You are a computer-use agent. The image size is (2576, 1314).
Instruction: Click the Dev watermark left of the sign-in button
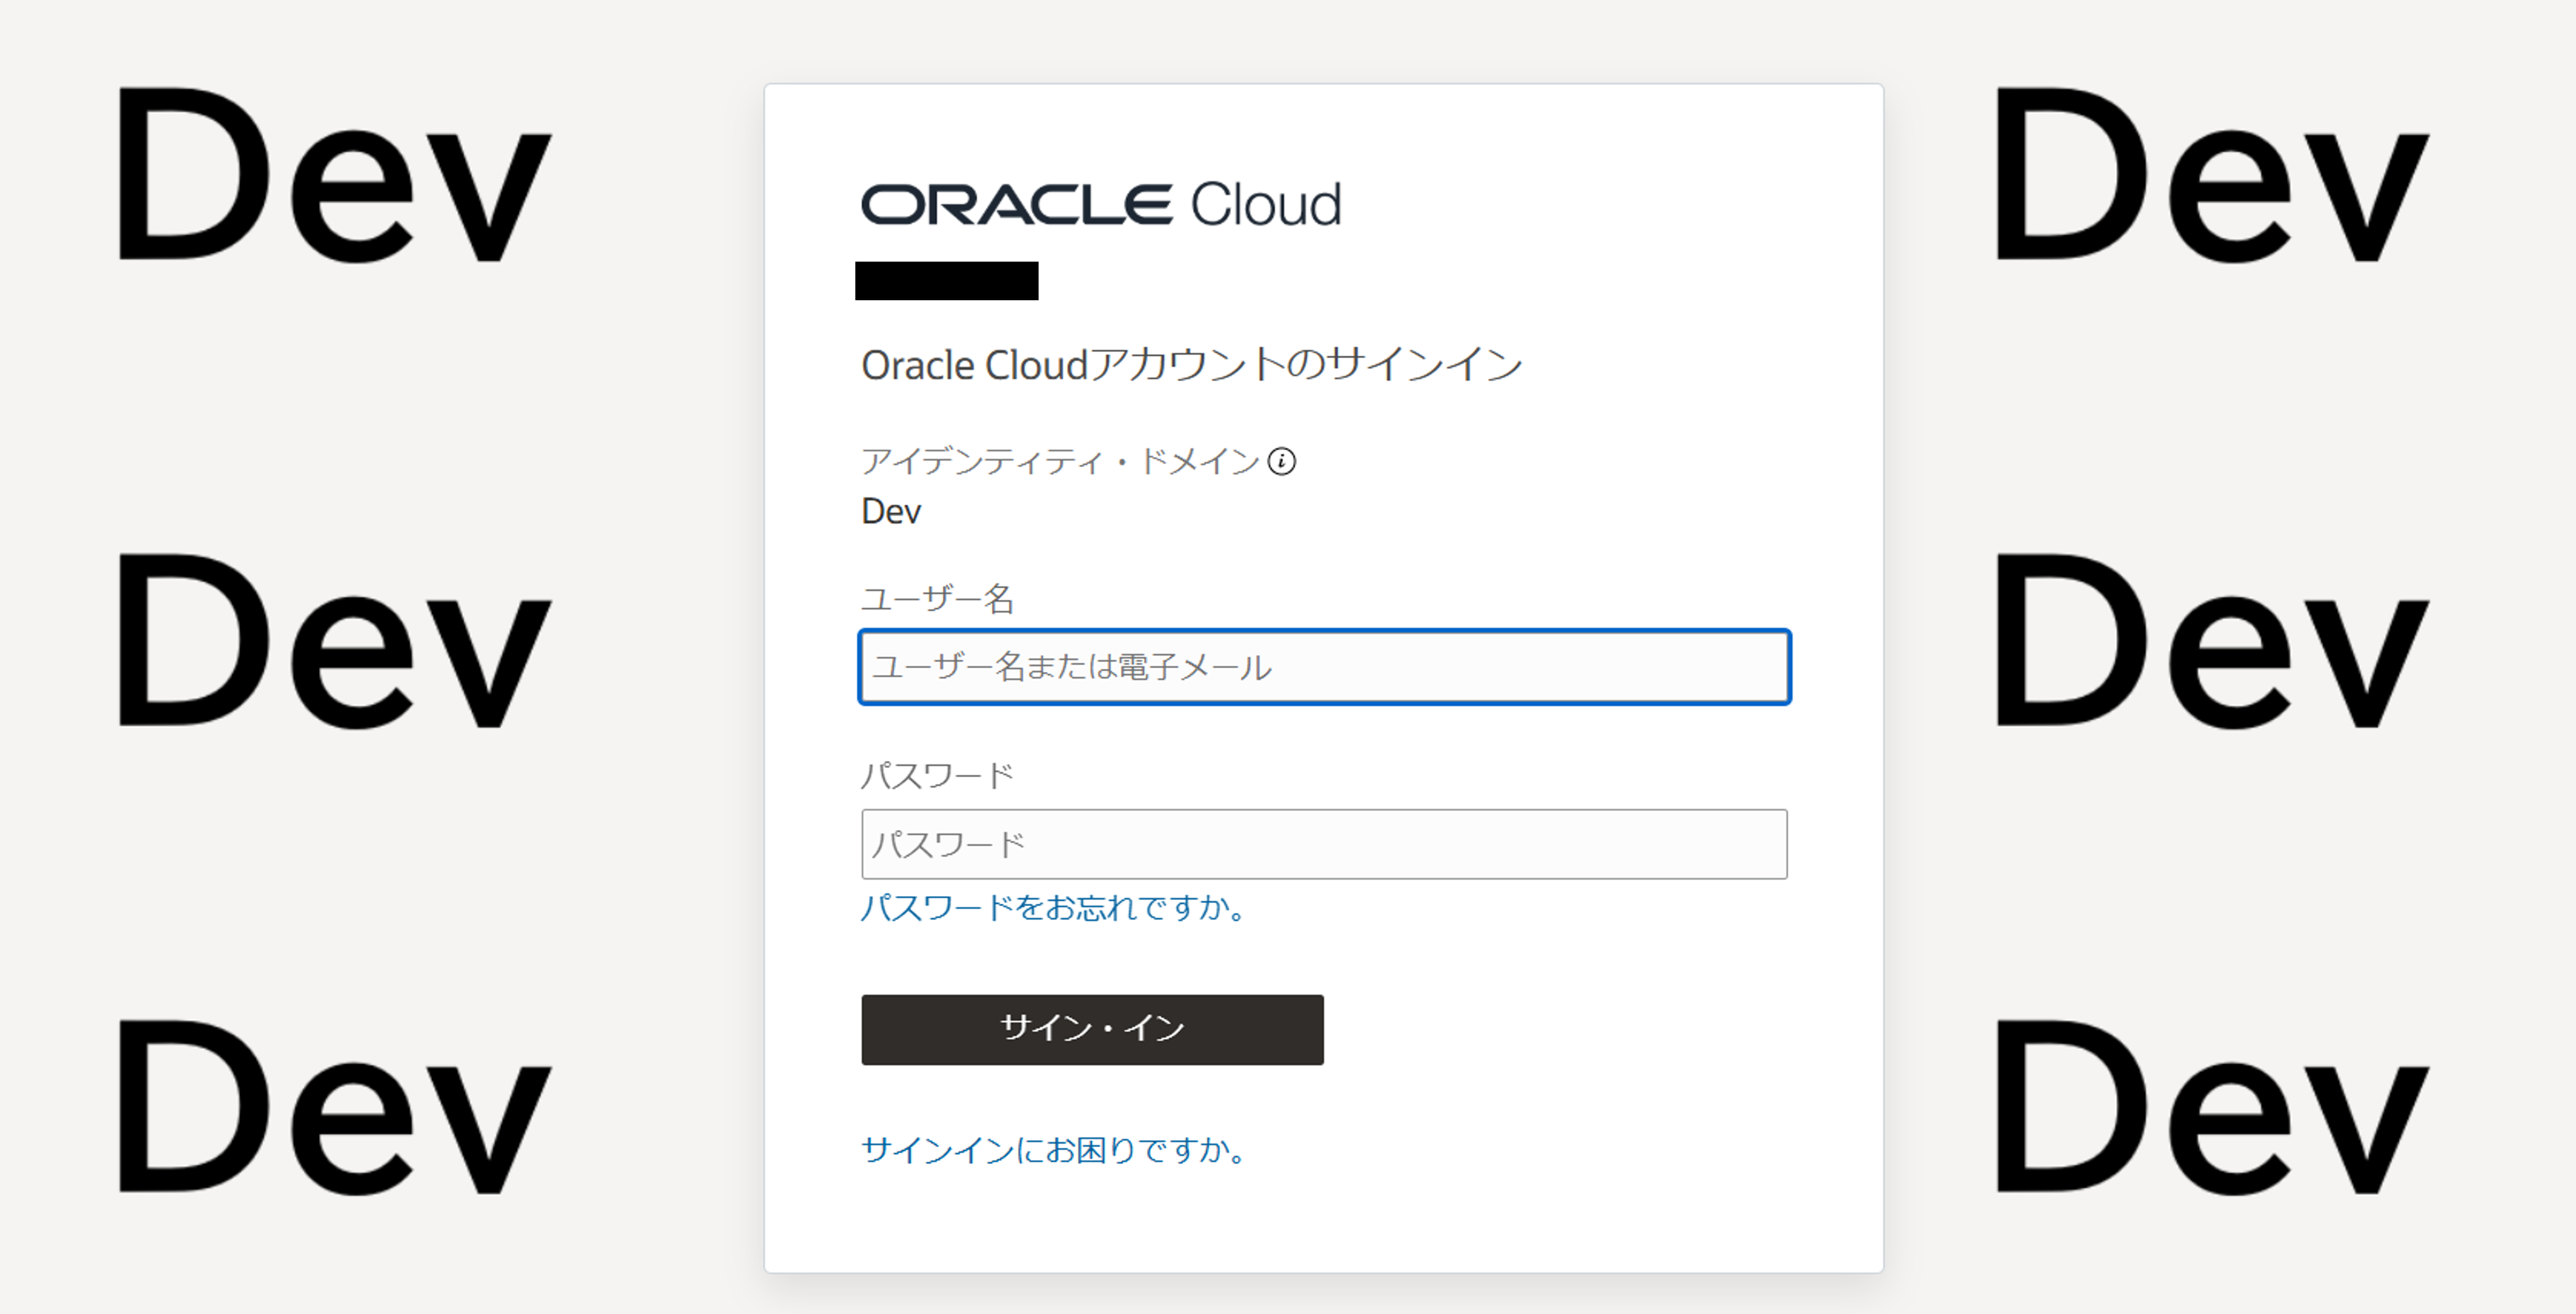pyautogui.click(x=334, y=1108)
